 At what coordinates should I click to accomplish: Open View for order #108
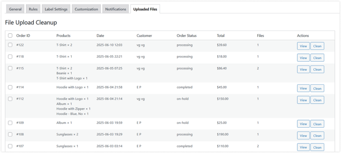(x=303, y=136)
